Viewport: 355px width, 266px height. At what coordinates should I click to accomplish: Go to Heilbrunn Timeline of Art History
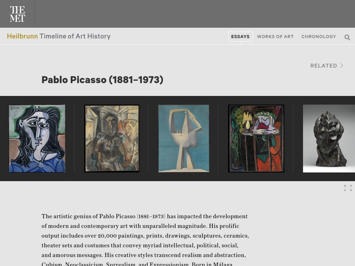click(x=59, y=36)
